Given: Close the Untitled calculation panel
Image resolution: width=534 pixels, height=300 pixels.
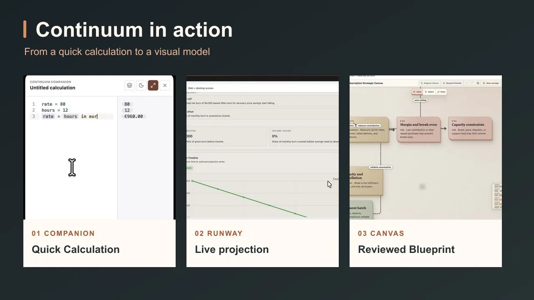Looking at the screenshot, I should pos(165,85).
